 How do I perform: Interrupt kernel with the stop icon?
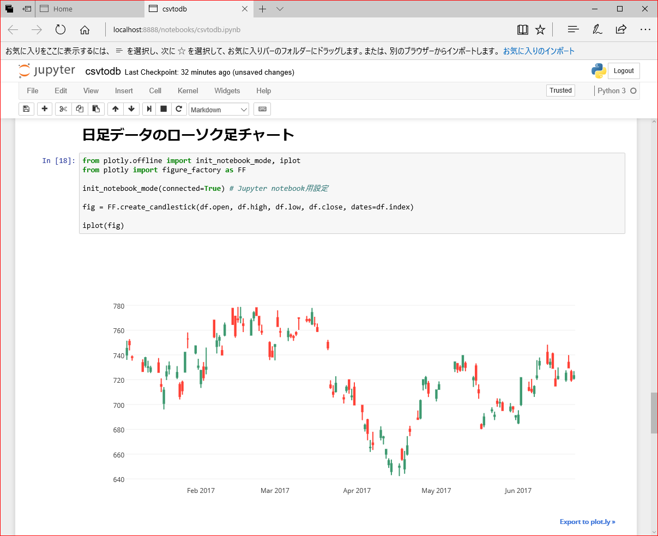point(163,109)
